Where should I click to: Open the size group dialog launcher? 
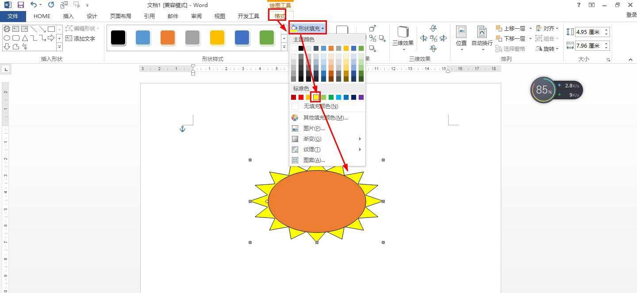coord(609,59)
